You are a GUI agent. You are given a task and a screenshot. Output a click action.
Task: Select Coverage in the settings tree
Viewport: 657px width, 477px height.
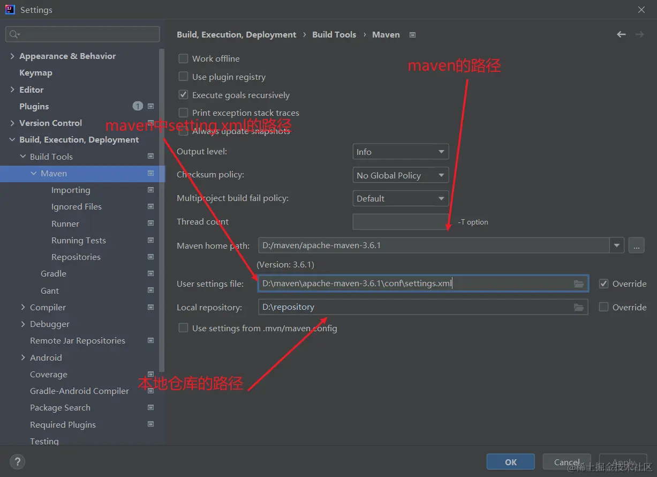click(49, 374)
